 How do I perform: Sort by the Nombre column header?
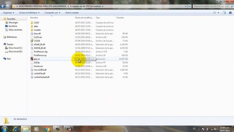(x=34, y=18)
